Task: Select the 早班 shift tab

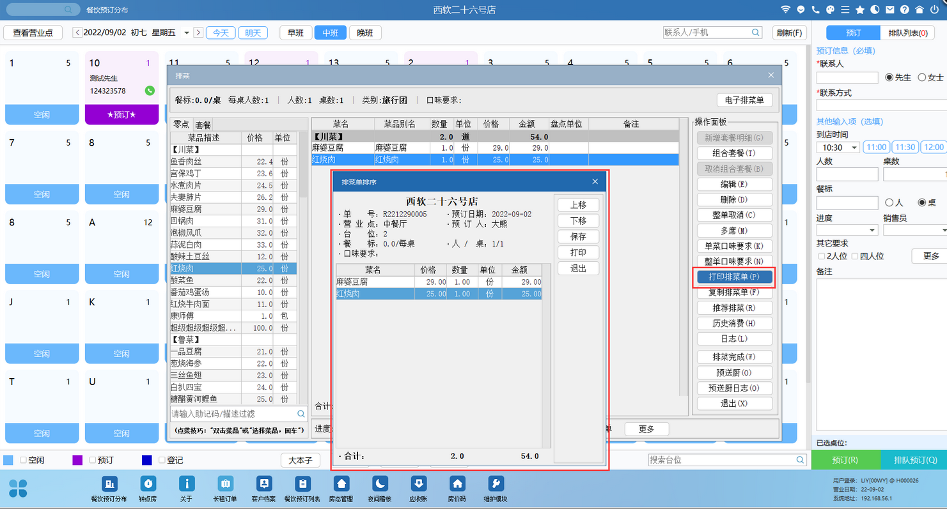Action: [x=295, y=33]
